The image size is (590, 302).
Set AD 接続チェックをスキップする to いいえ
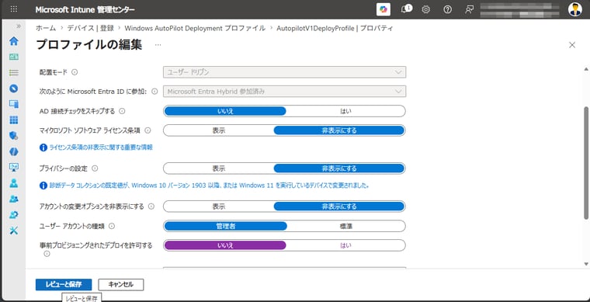(225, 111)
